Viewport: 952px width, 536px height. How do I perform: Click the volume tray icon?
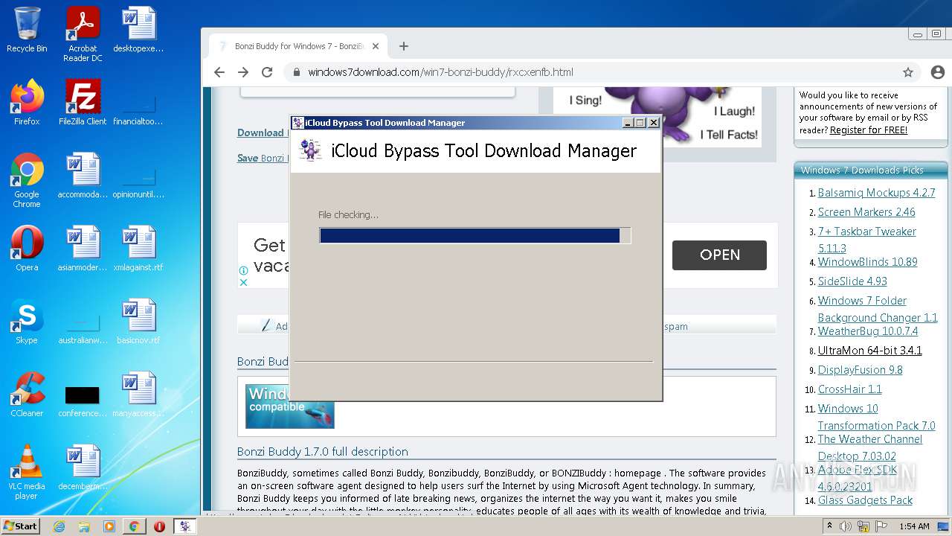tap(846, 526)
